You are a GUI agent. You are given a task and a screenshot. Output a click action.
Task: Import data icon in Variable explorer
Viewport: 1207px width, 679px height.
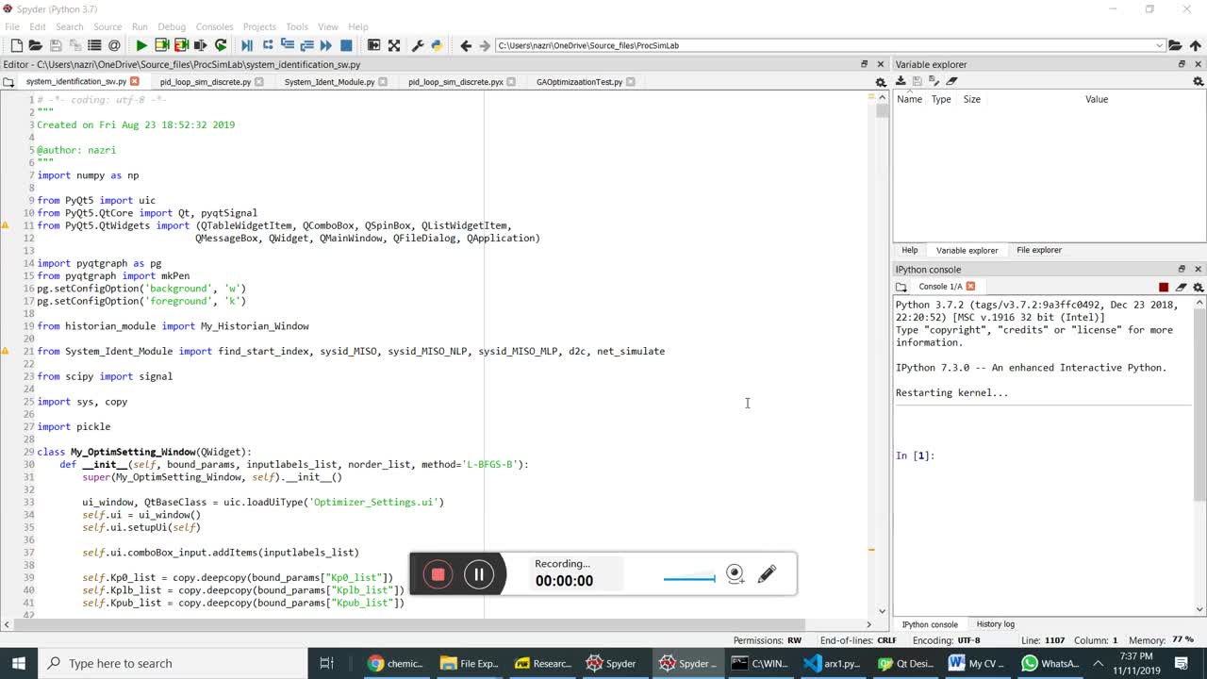[x=901, y=82]
